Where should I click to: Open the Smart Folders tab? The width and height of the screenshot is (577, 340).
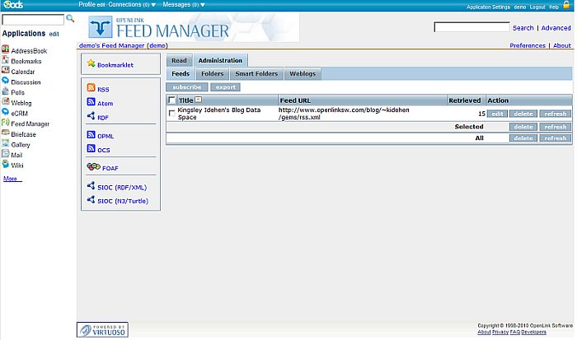tap(256, 73)
